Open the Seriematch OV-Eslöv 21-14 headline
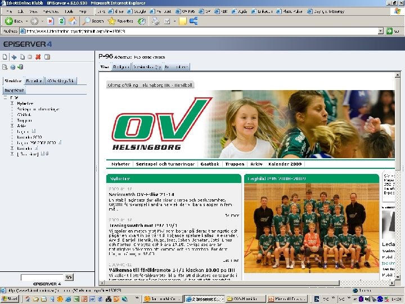 pyautogui.click(x=142, y=194)
